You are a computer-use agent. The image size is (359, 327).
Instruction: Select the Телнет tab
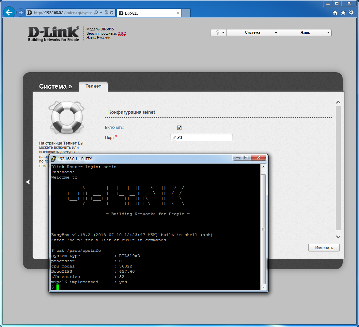(93, 86)
